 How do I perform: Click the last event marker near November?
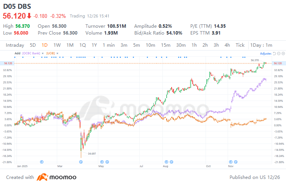tap(236, 162)
